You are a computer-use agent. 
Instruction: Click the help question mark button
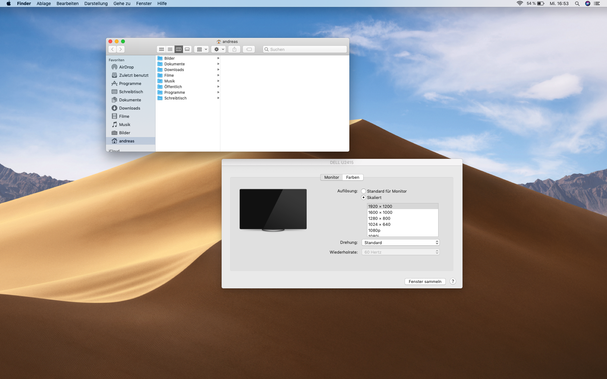click(453, 281)
